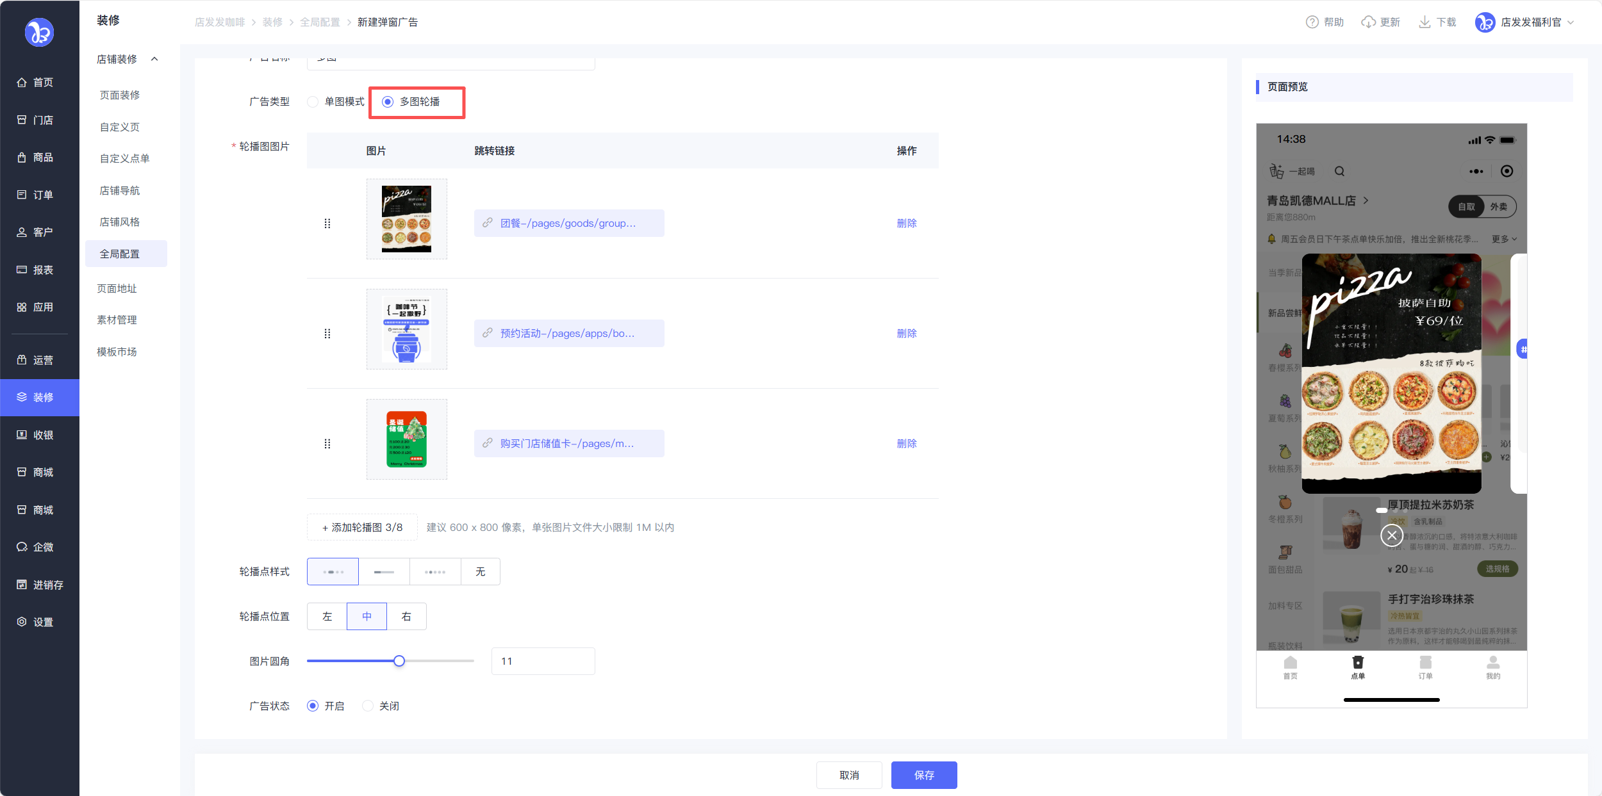Open 素材管理 menu item
Viewport: 1602px width, 796px height.
click(117, 320)
